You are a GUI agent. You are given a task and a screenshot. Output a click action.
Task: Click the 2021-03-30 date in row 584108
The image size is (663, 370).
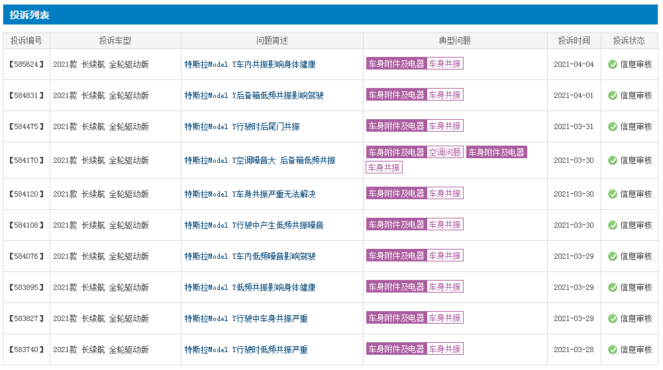tap(574, 225)
